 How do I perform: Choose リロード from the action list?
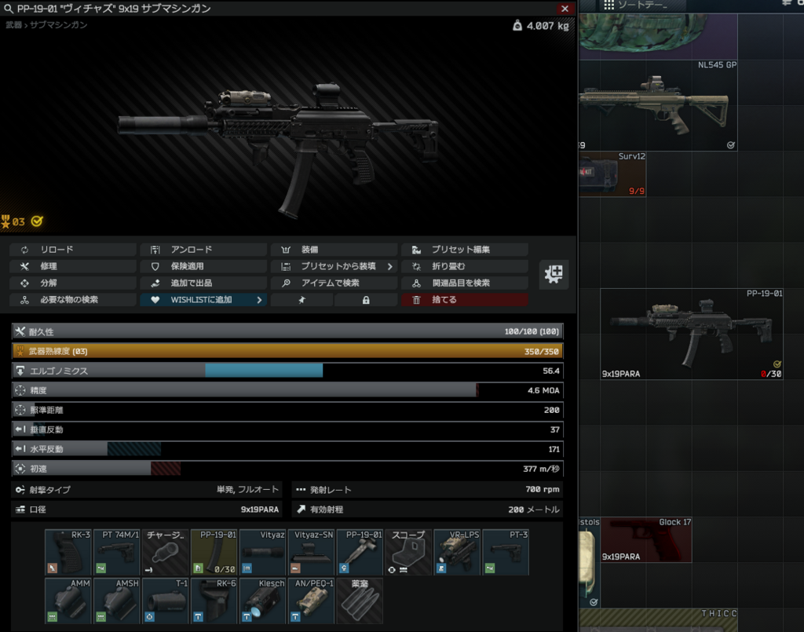[x=73, y=250]
